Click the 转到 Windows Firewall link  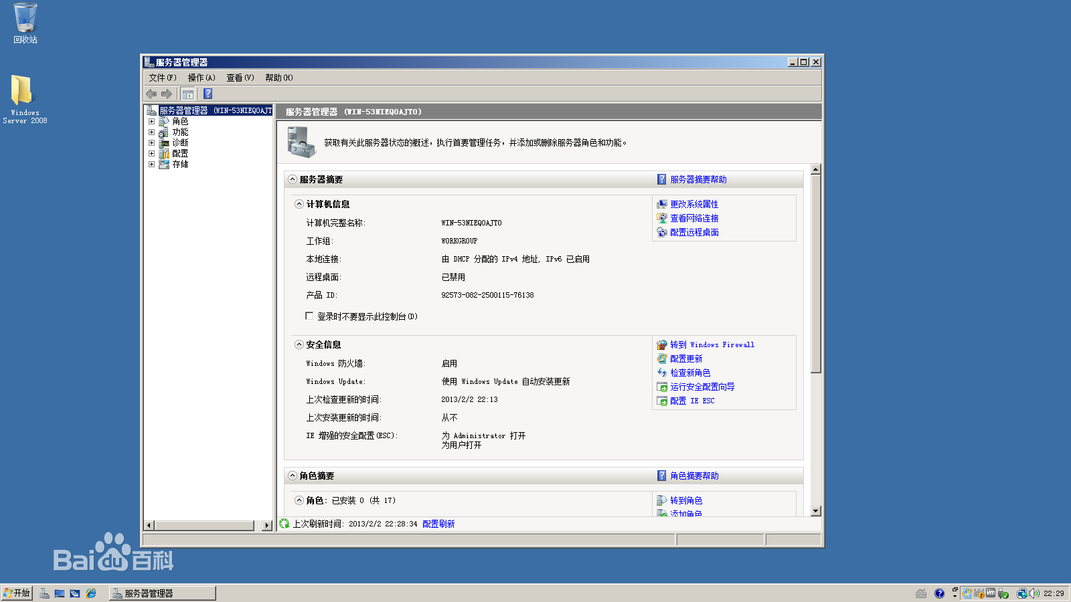click(x=712, y=344)
